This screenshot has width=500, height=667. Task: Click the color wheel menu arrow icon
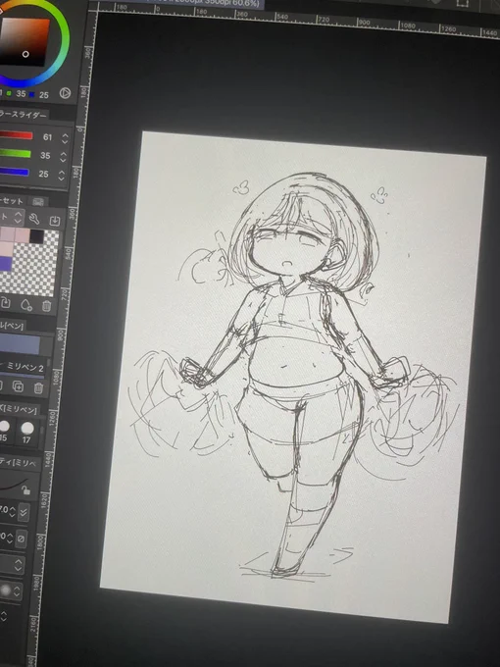pos(65,93)
